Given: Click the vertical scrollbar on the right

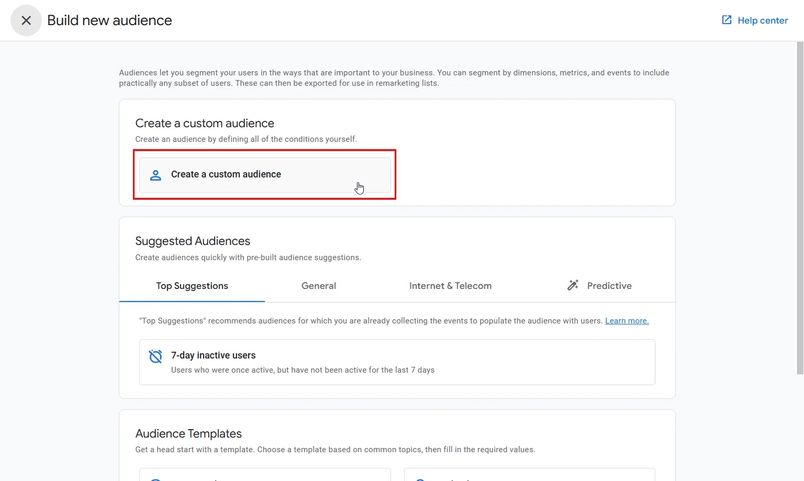Looking at the screenshot, I should [x=800, y=208].
